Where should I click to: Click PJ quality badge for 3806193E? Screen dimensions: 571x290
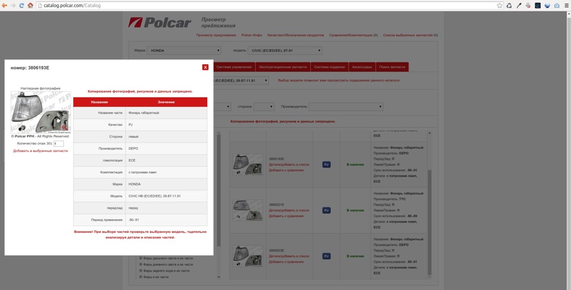tap(327, 165)
